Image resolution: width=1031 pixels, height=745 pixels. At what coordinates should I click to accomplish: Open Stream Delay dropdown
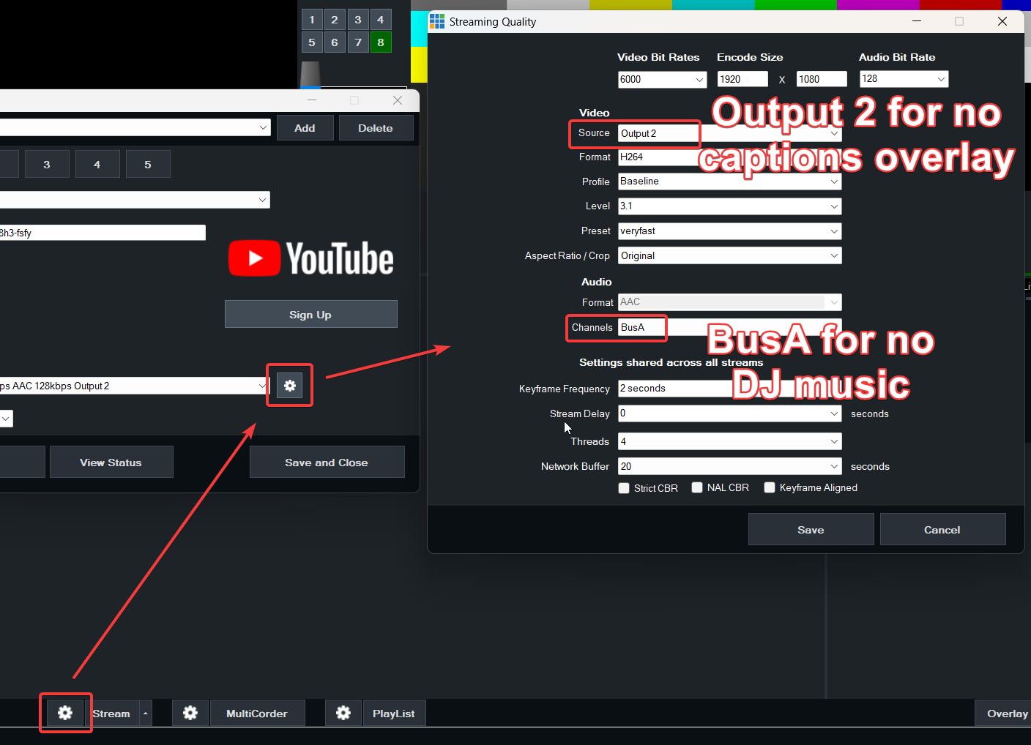point(730,413)
